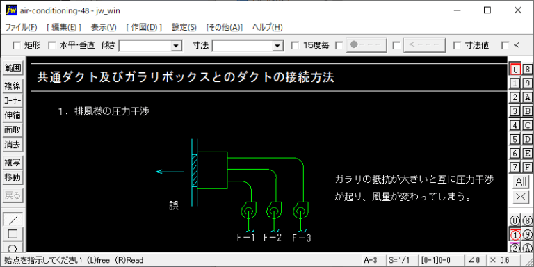Image resolution: width=534 pixels, height=267 pixels.
Task: Select layer E square button
Action: 528,153
